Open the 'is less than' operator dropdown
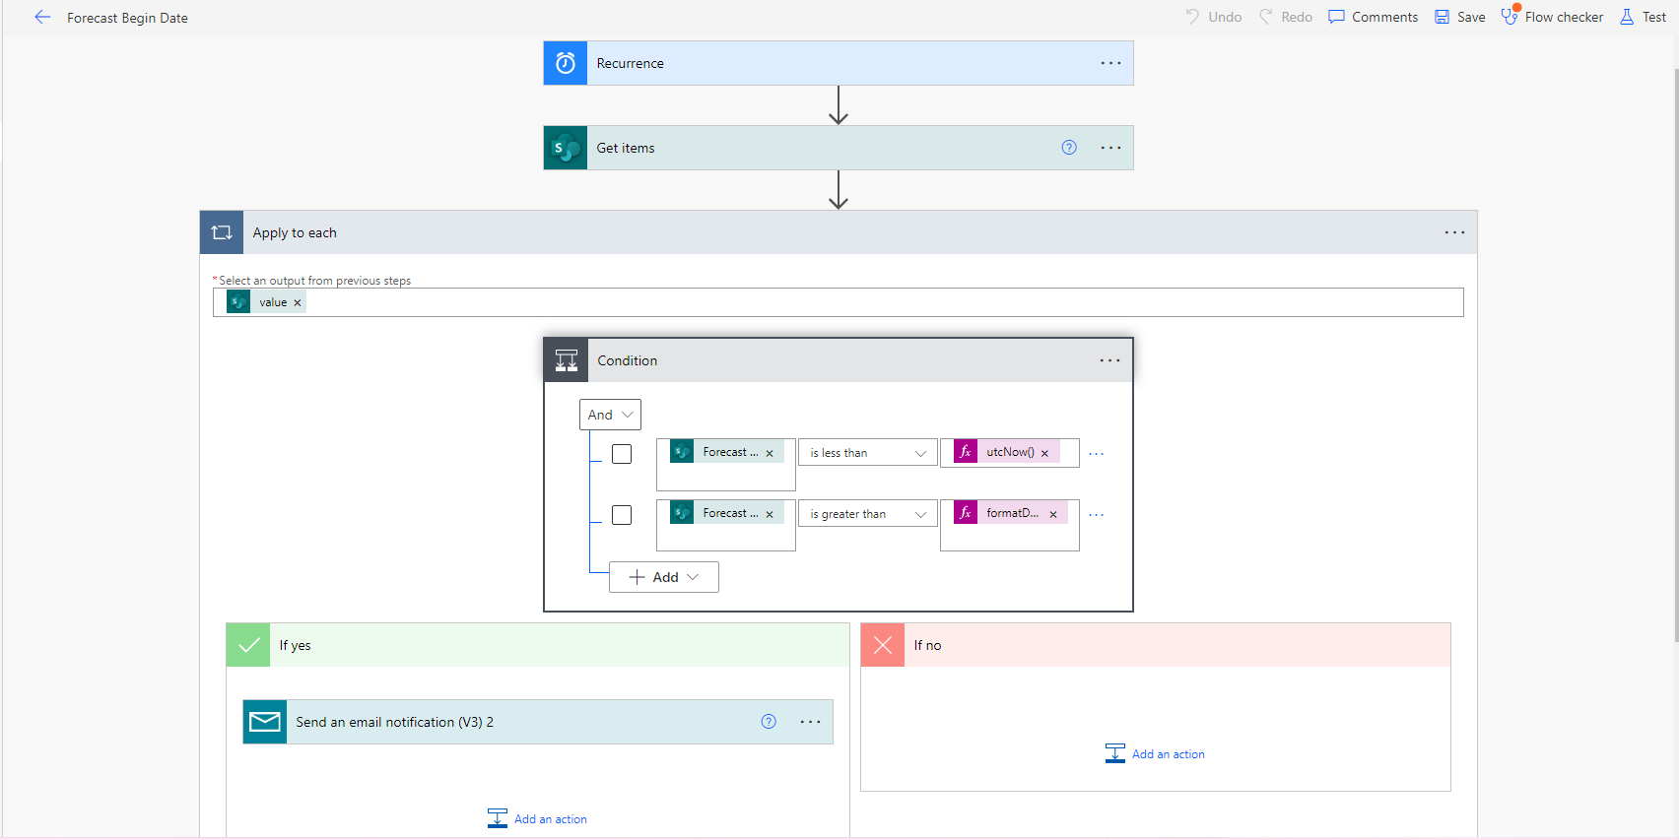The width and height of the screenshot is (1679, 840). click(x=868, y=453)
